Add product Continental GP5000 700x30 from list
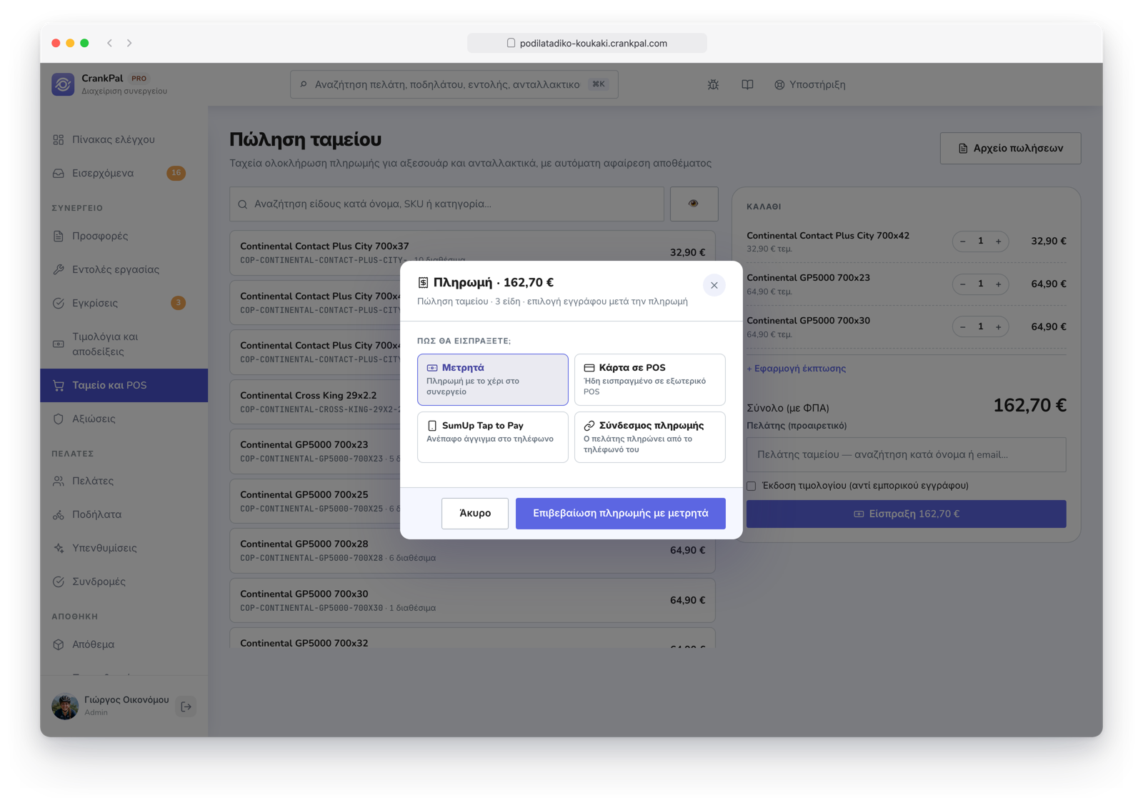 (472, 600)
